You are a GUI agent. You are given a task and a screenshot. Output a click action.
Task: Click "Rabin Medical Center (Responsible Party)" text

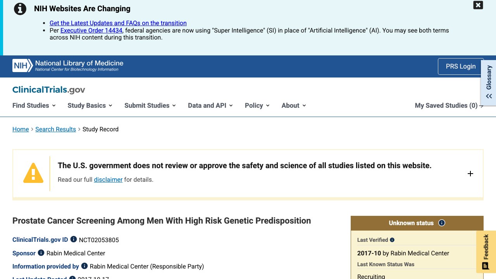pyautogui.click(x=147, y=266)
